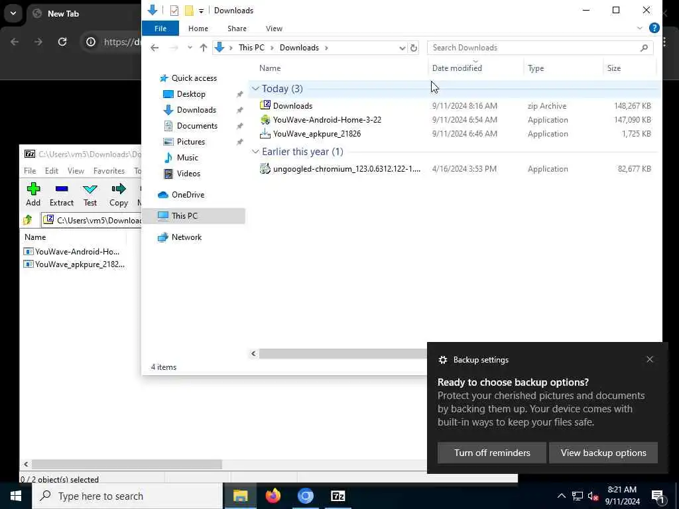Click the Copy tool in 7-Zip
Screen dimensions: 679x509
pyautogui.click(x=119, y=194)
